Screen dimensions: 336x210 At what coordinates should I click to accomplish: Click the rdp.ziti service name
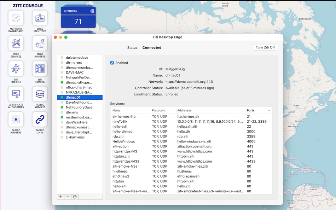tap(118, 136)
